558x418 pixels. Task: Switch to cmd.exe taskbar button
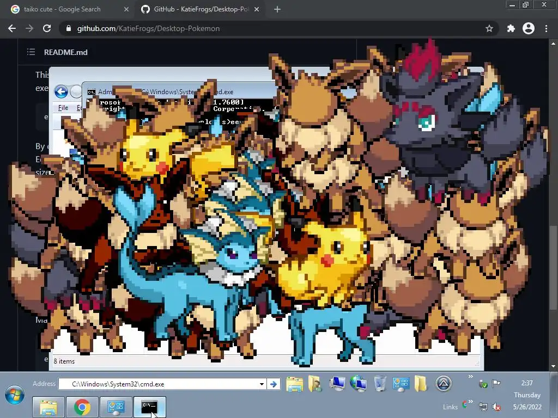pos(149,407)
